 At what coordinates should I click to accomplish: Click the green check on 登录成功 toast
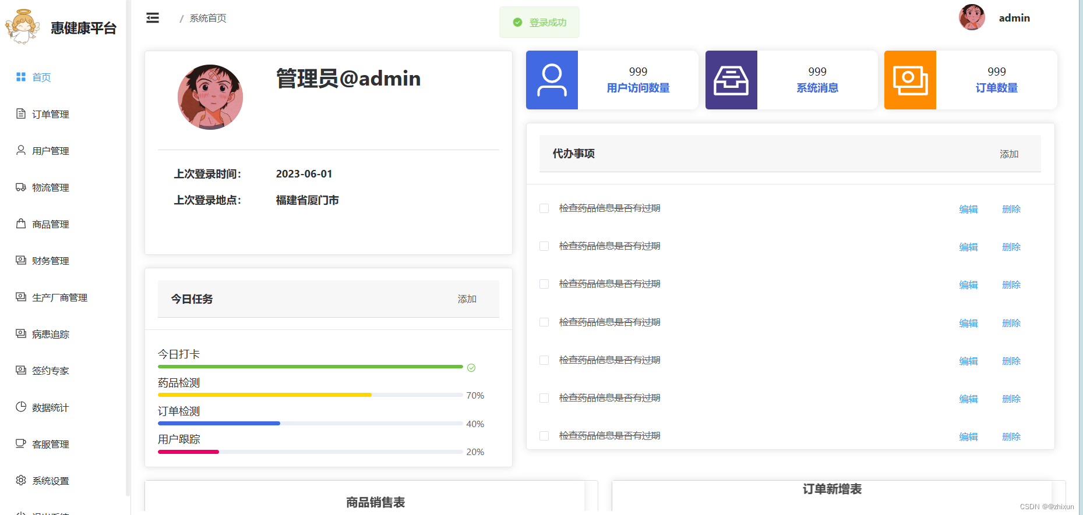pos(517,22)
